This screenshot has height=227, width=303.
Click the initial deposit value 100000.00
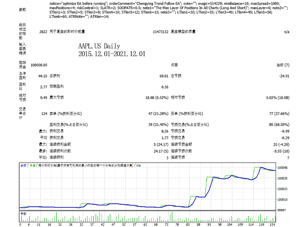point(39,65)
